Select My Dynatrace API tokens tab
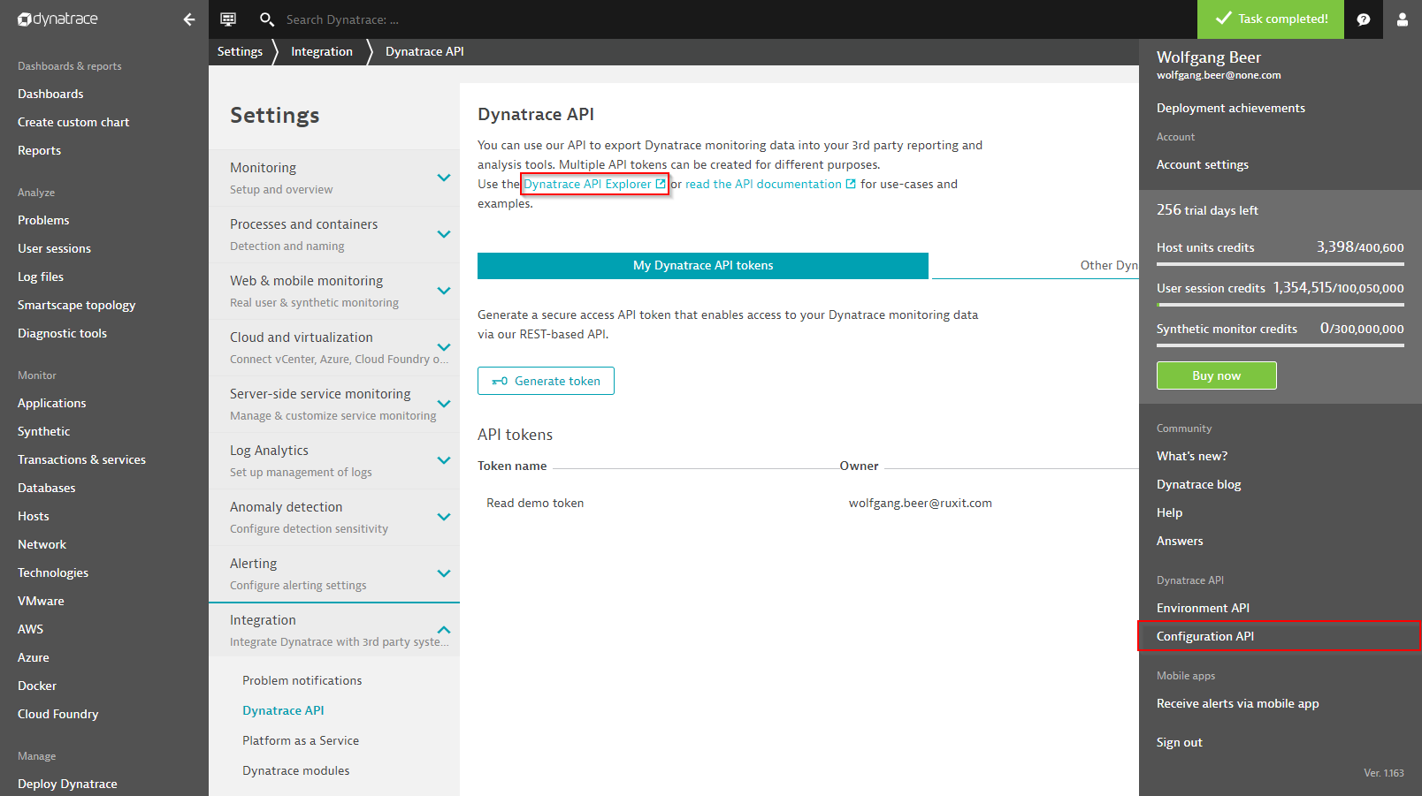Screen dimensions: 1422x796 coord(703,265)
